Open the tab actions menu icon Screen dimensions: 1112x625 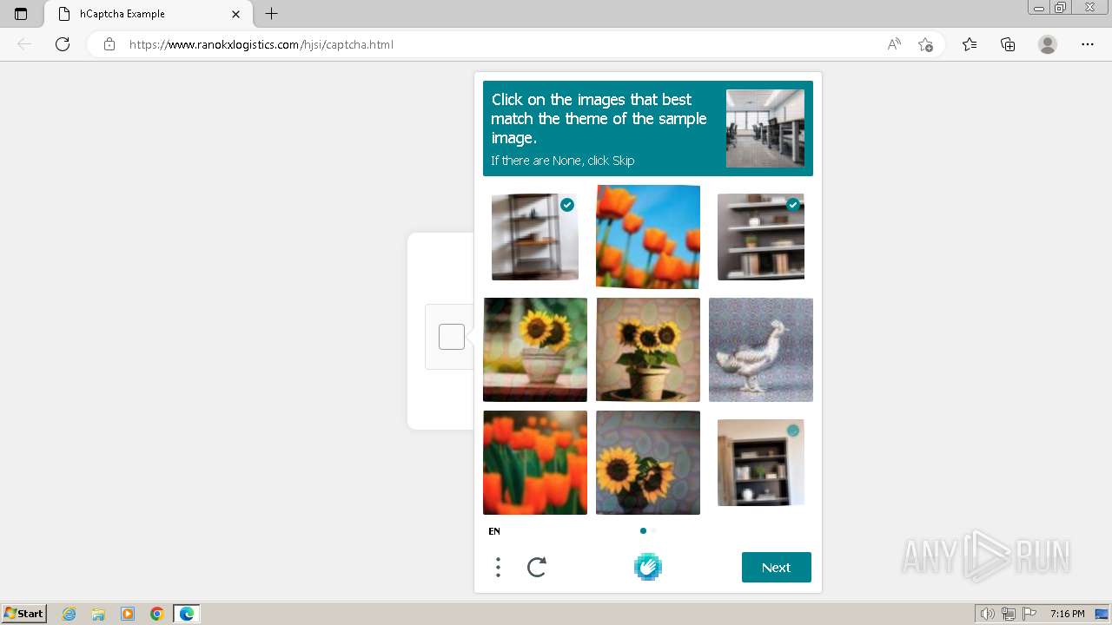click(x=21, y=14)
